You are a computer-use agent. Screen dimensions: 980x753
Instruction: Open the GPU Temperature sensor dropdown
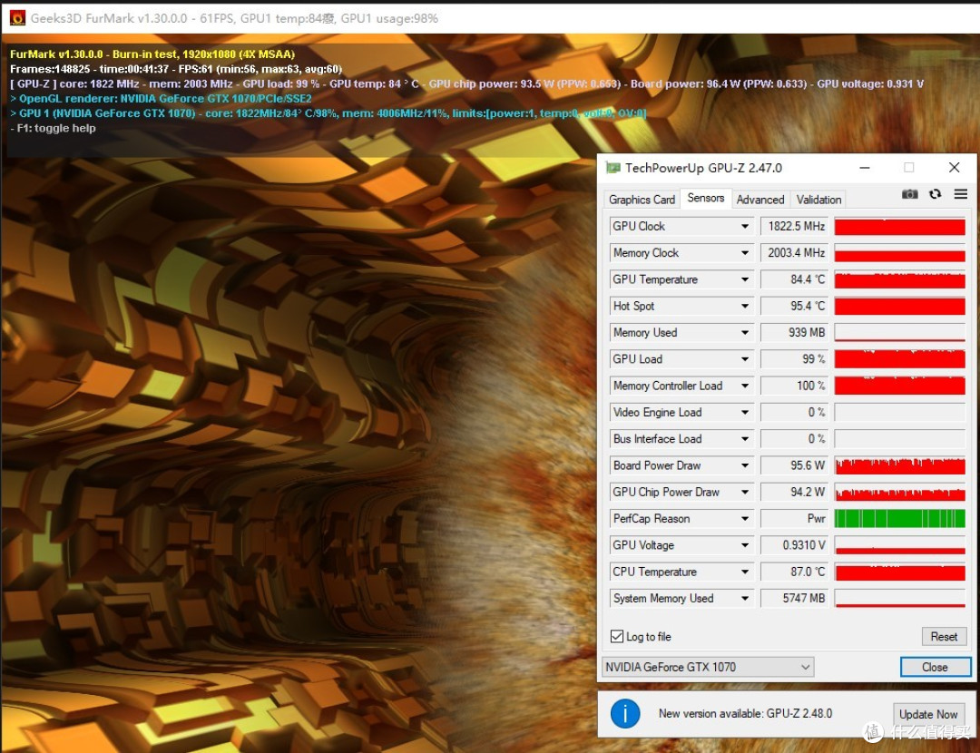[745, 279]
